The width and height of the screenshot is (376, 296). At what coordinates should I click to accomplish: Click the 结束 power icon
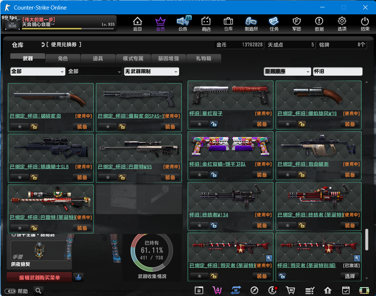tap(365, 24)
